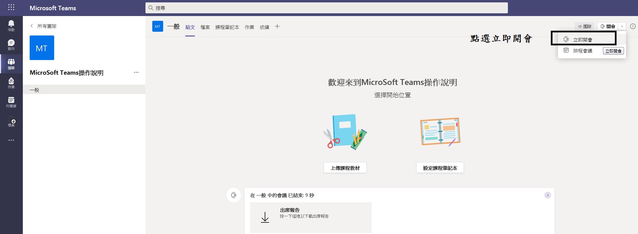638x234 pixels.
Task: Open the app launcher grid icon
Action: [11, 8]
